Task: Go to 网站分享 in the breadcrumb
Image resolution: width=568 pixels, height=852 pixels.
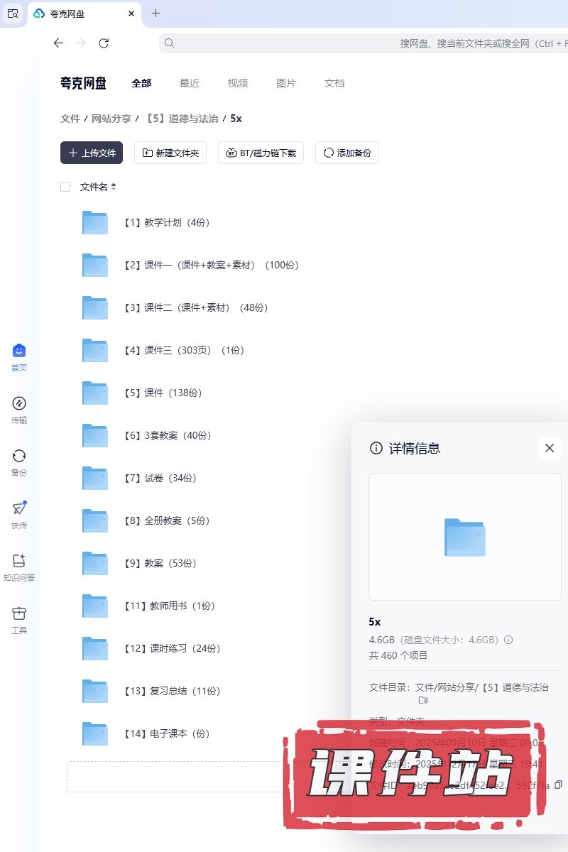Action: (x=111, y=119)
